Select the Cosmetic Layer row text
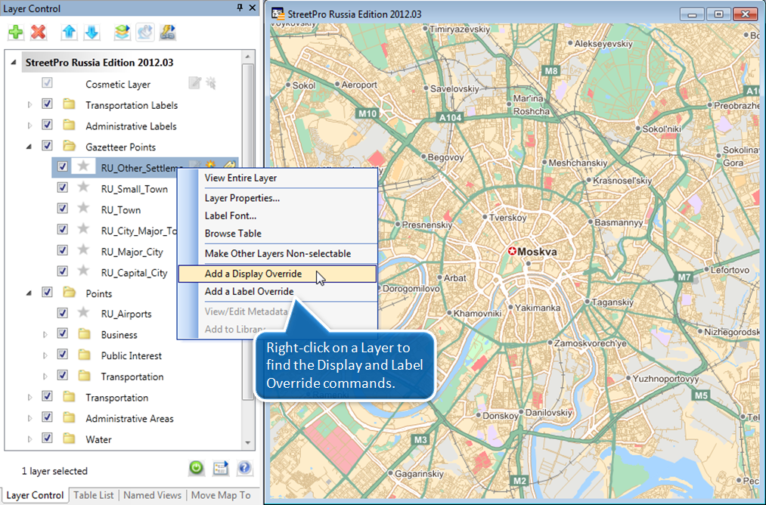766x505 pixels. click(x=118, y=84)
